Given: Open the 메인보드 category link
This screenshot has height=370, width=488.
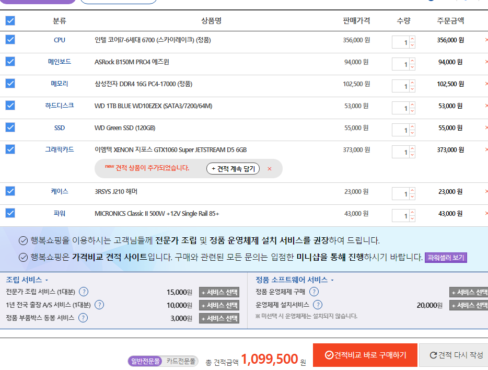Looking at the screenshot, I should point(60,62).
